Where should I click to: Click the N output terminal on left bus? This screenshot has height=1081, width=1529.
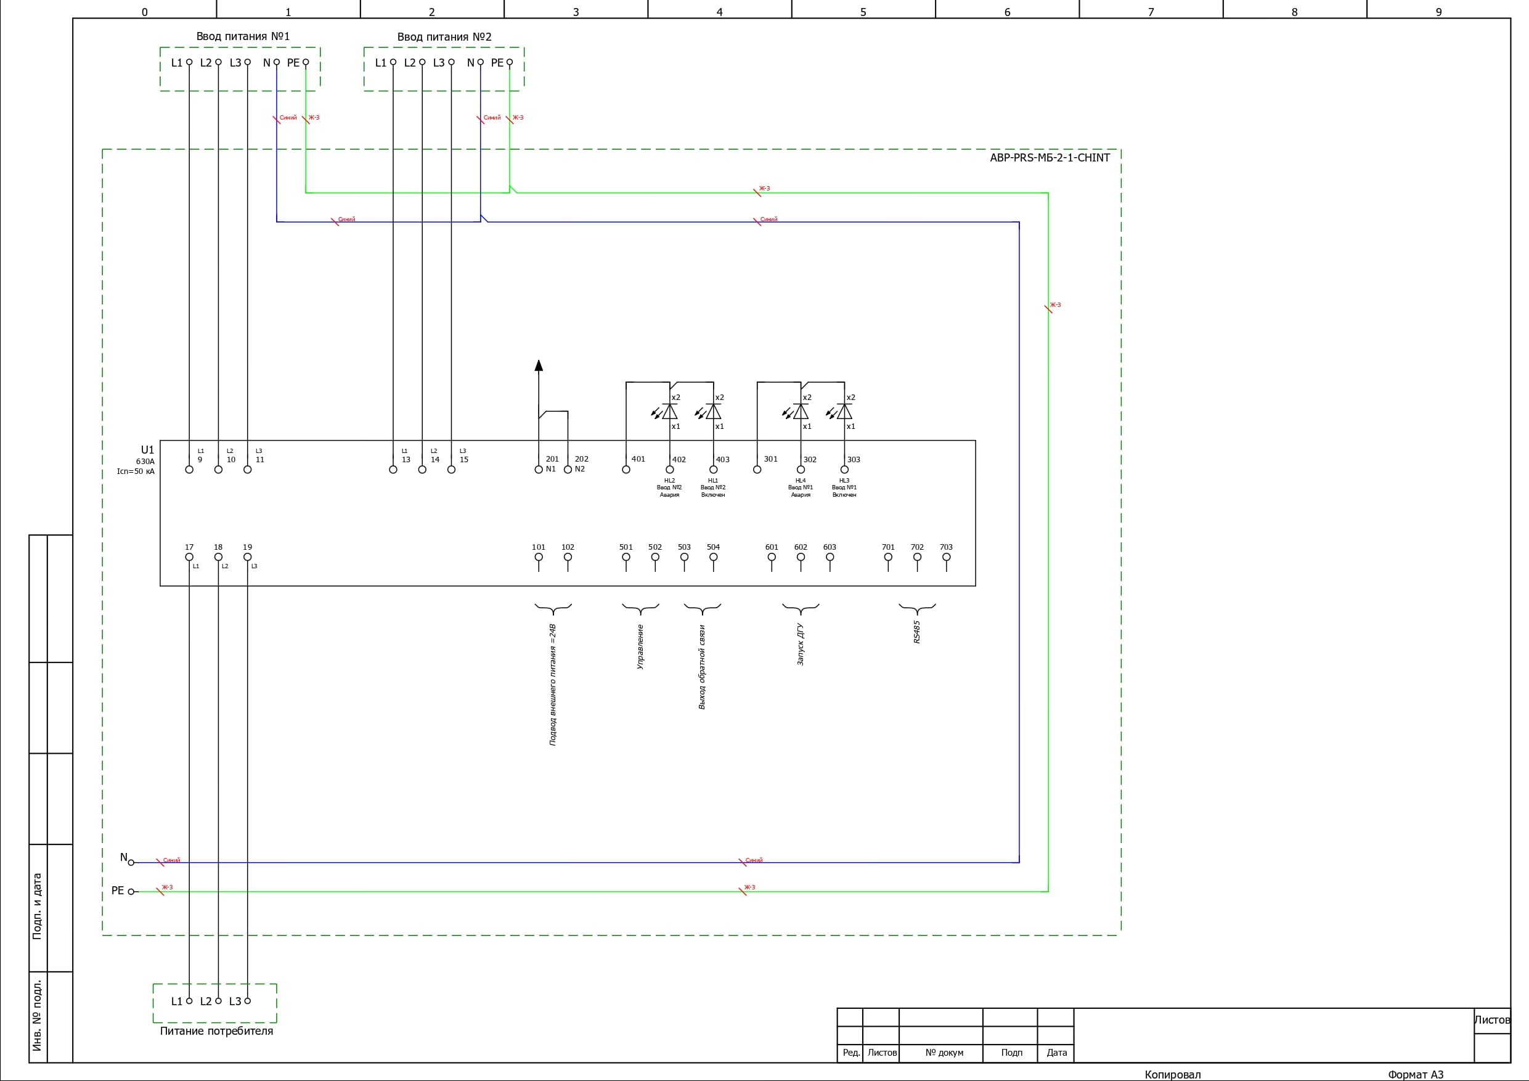pos(131,863)
